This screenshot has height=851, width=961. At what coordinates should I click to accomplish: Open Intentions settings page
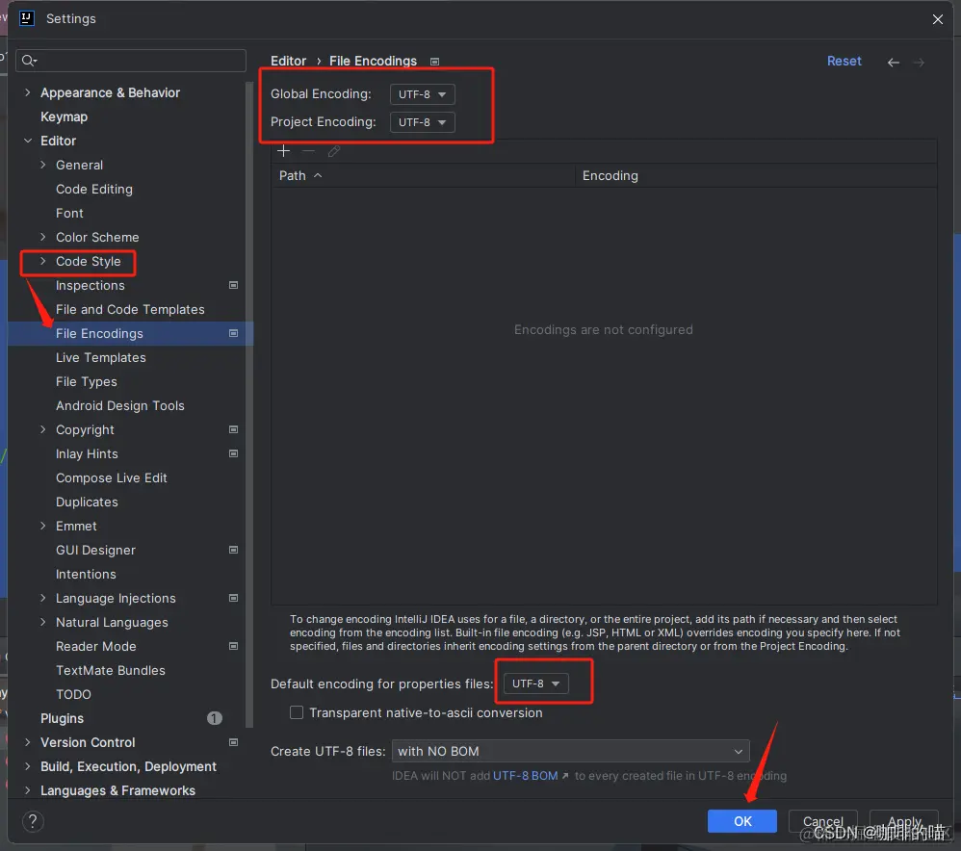click(86, 574)
